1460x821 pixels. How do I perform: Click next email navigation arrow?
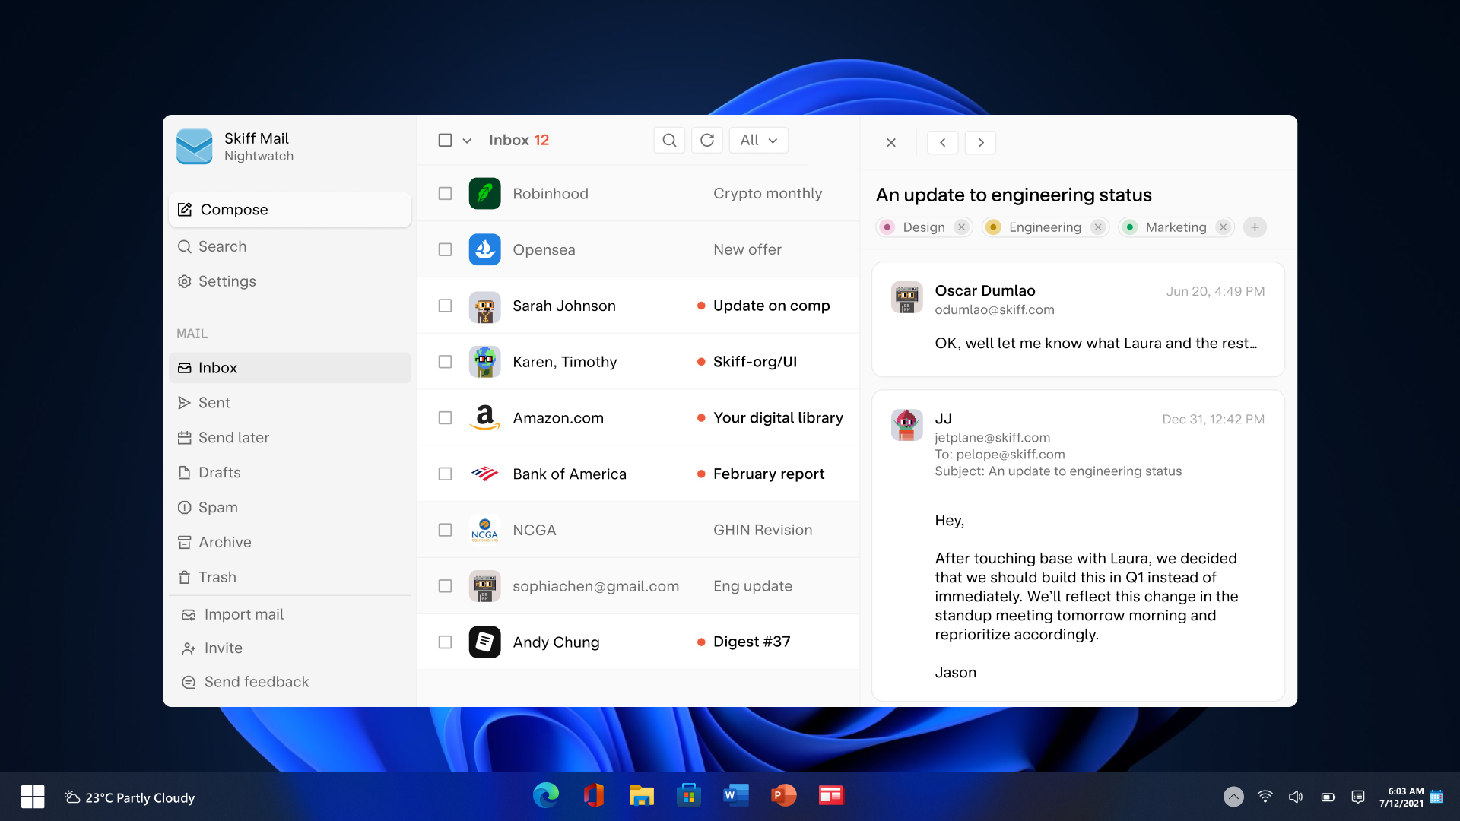[x=979, y=141]
